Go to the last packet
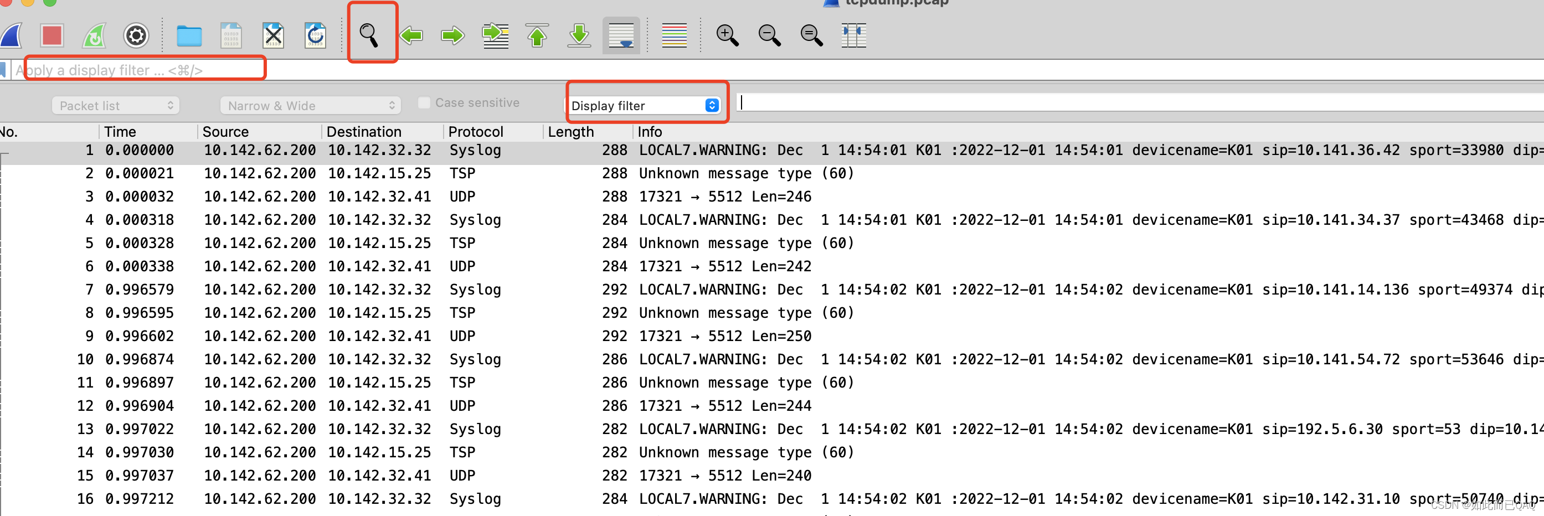Viewport: 1544px width, 516px height. click(578, 35)
